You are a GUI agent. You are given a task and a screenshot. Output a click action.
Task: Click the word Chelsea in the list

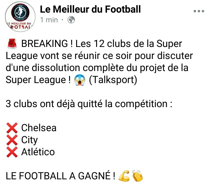[x=39, y=128]
